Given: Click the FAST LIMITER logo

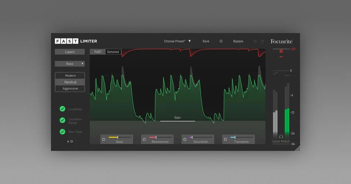Looking at the screenshot, I should (76, 41).
